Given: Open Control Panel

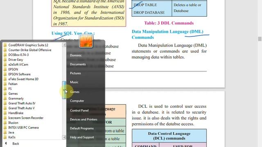Looking at the screenshot, I should 79,110.
